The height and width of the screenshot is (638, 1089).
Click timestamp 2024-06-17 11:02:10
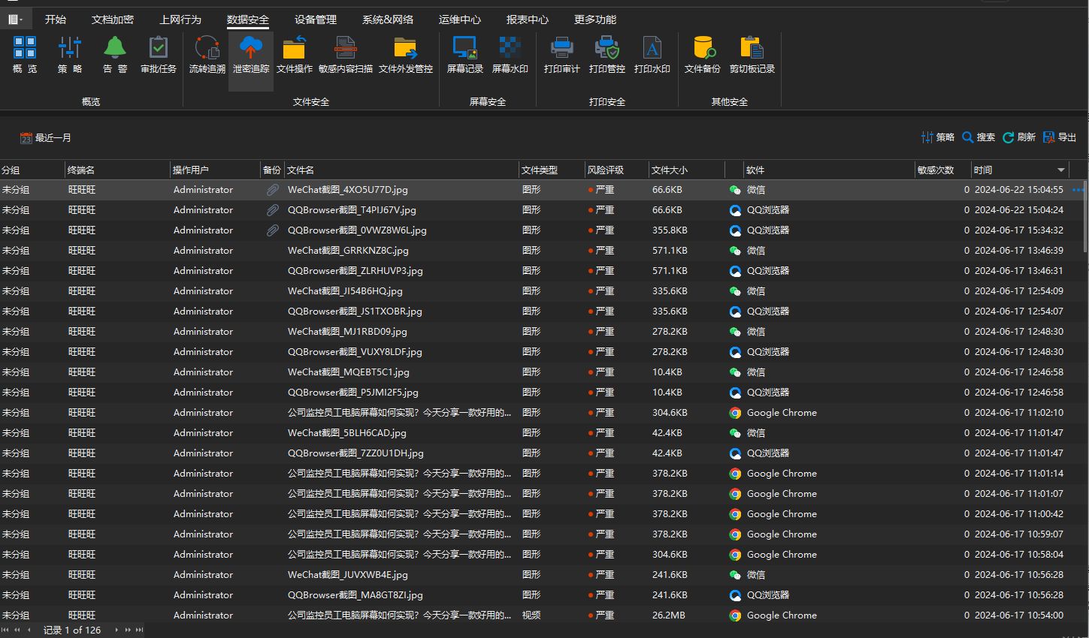click(1018, 413)
